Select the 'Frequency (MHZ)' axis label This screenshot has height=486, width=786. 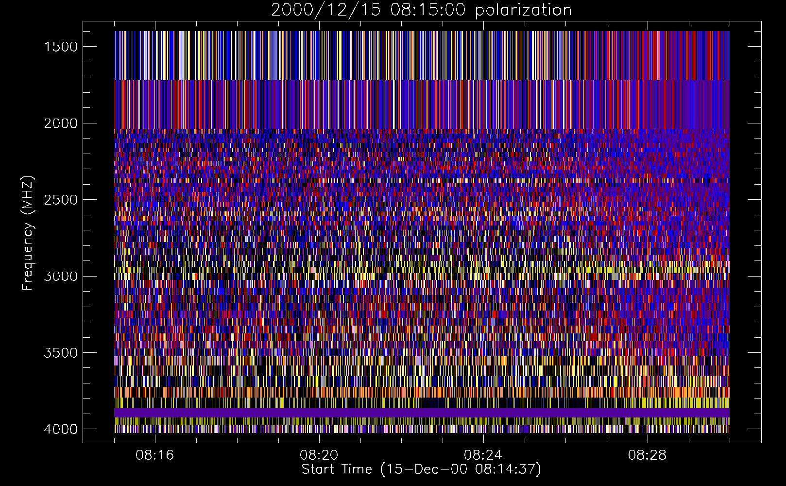click(x=28, y=233)
